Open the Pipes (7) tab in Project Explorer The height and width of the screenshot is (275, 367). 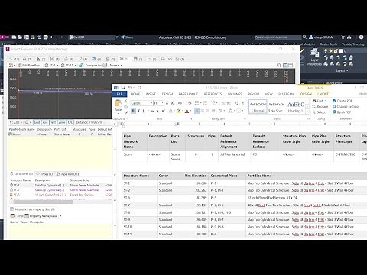44,174
